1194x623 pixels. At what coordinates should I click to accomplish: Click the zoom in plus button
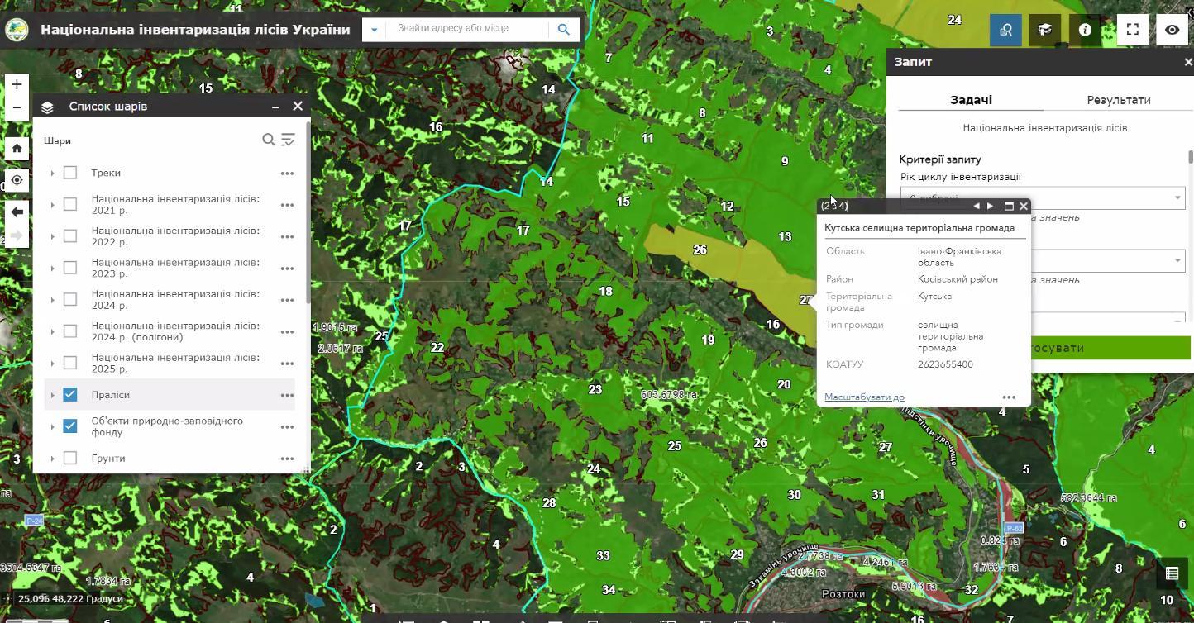click(x=17, y=84)
